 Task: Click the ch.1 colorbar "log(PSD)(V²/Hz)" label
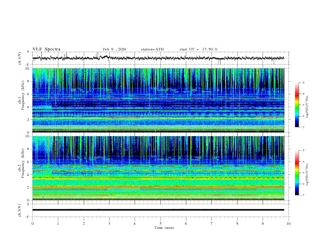click(307, 107)
